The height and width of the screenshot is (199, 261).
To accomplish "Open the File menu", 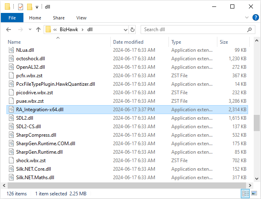I will pyautogui.click(x=12, y=18).
